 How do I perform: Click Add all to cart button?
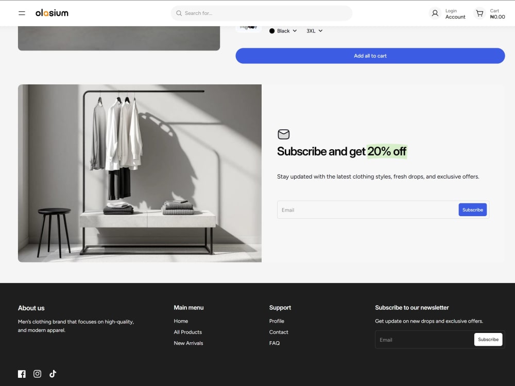click(x=370, y=56)
